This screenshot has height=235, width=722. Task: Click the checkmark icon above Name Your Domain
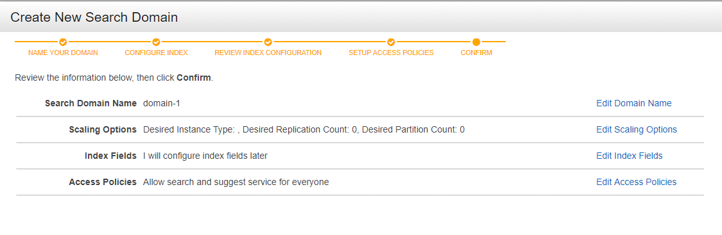(x=63, y=42)
